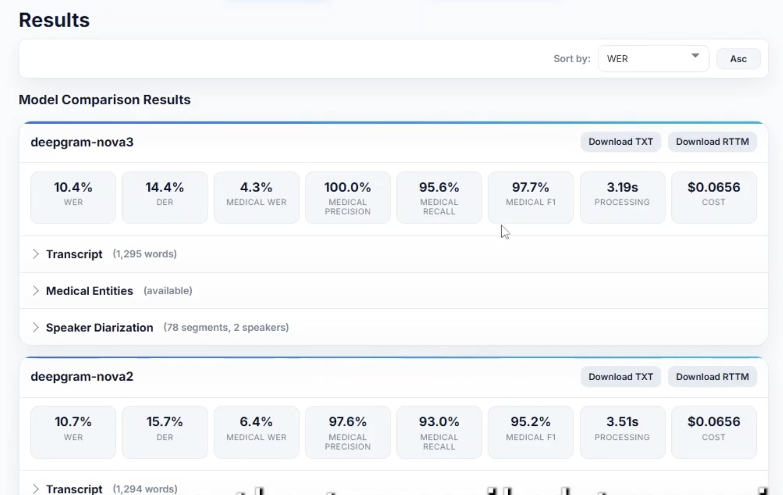
Task: Select the 10.4% WER card for nova3
Action: (73, 197)
